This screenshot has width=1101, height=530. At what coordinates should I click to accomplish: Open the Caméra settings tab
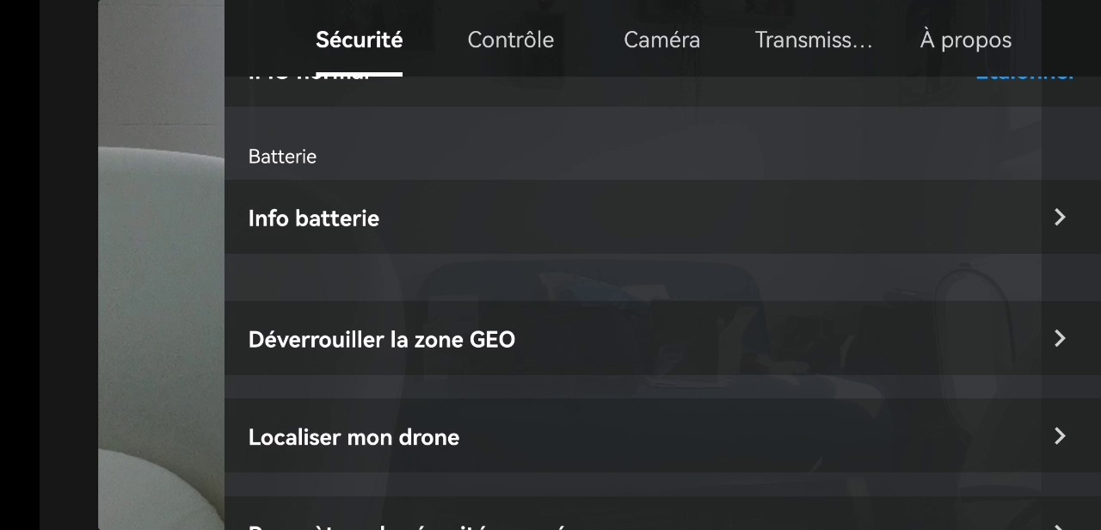(661, 40)
